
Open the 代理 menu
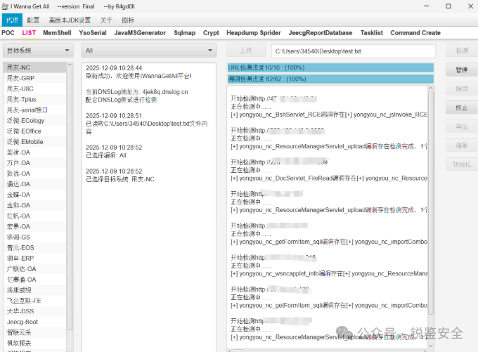13,20
